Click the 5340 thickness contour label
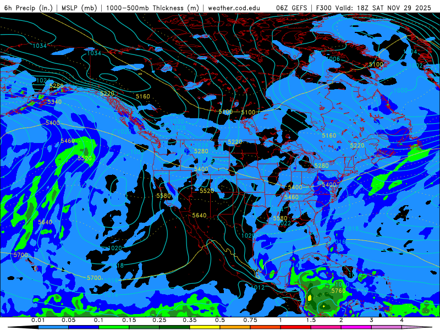The width and height of the screenshot is (440, 330). point(54,102)
